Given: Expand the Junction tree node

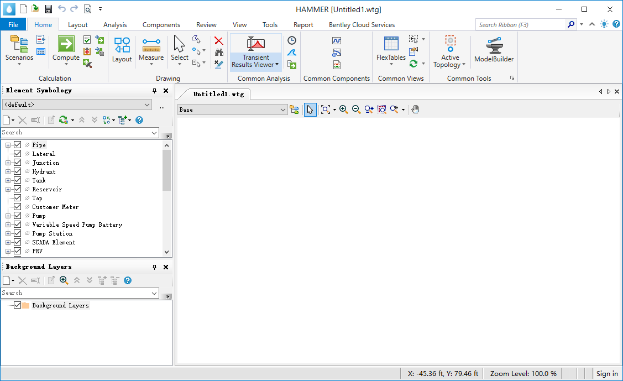Looking at the screenshot, I should [8, 163].
